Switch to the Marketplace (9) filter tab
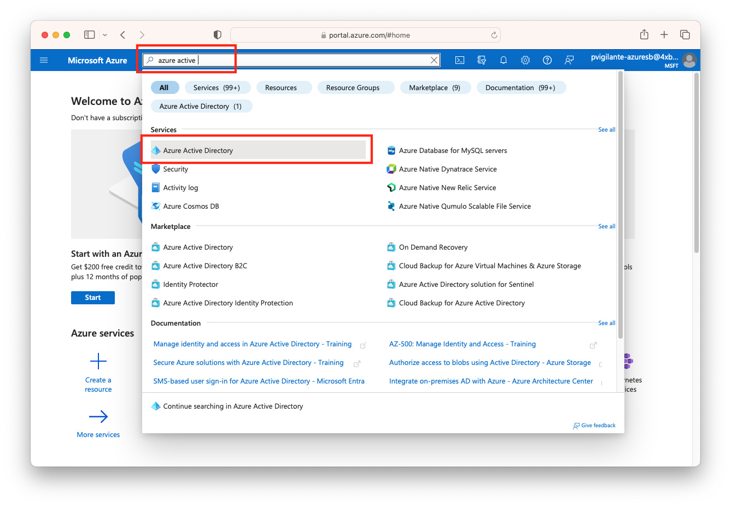Screen dimensions: 731x507 (x=436, y=87)
